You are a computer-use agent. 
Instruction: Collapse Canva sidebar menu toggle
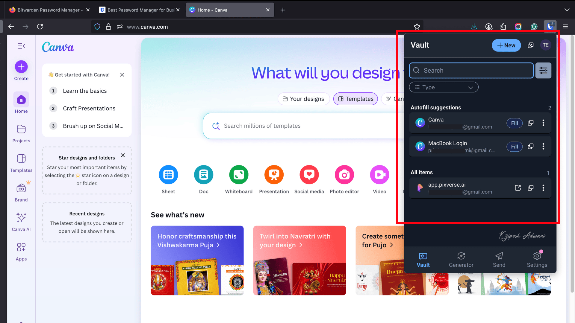tap(21, 46)
